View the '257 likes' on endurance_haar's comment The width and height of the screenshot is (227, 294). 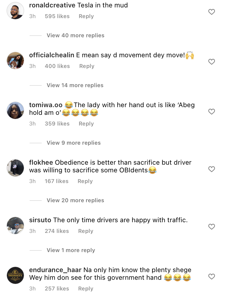57,289
